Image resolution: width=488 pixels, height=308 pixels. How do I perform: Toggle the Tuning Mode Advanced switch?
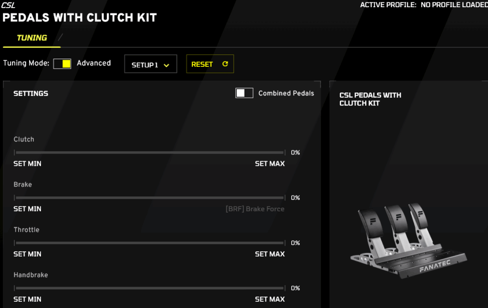(62, 63)
